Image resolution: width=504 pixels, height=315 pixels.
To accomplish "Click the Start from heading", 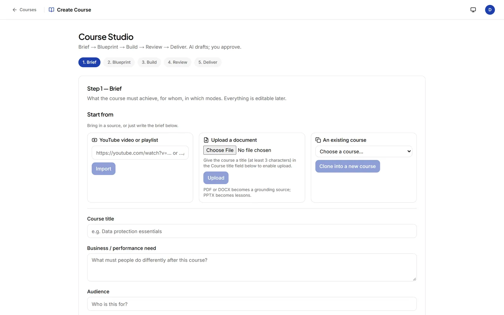I will click(x=100, y=114).
